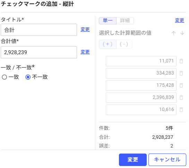
Task: Click trash icon beside 2,396,839
Action: 181,98
